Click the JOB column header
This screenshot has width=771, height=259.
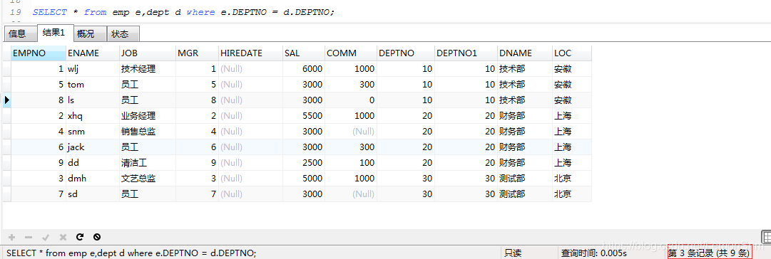[148, 53]
